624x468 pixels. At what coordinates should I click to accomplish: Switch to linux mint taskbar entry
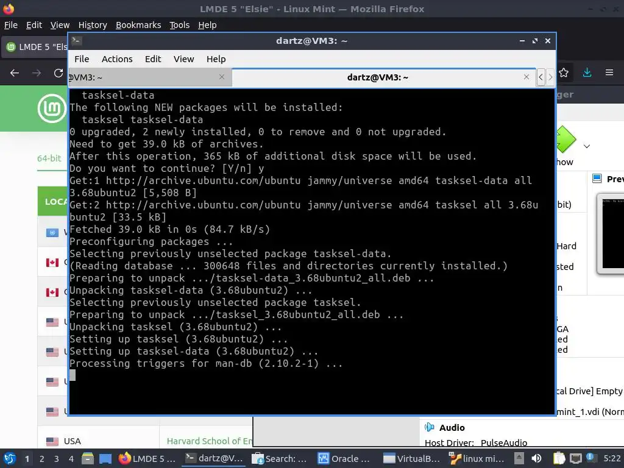coord(477,458)
